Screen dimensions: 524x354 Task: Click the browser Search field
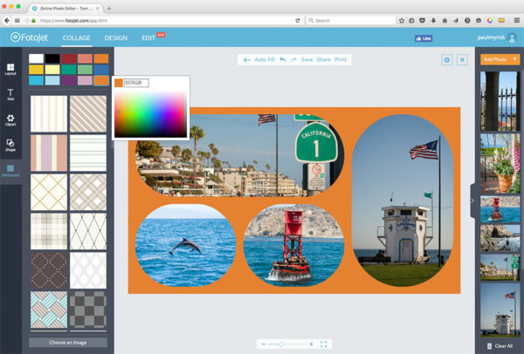(x=351, y=20)
